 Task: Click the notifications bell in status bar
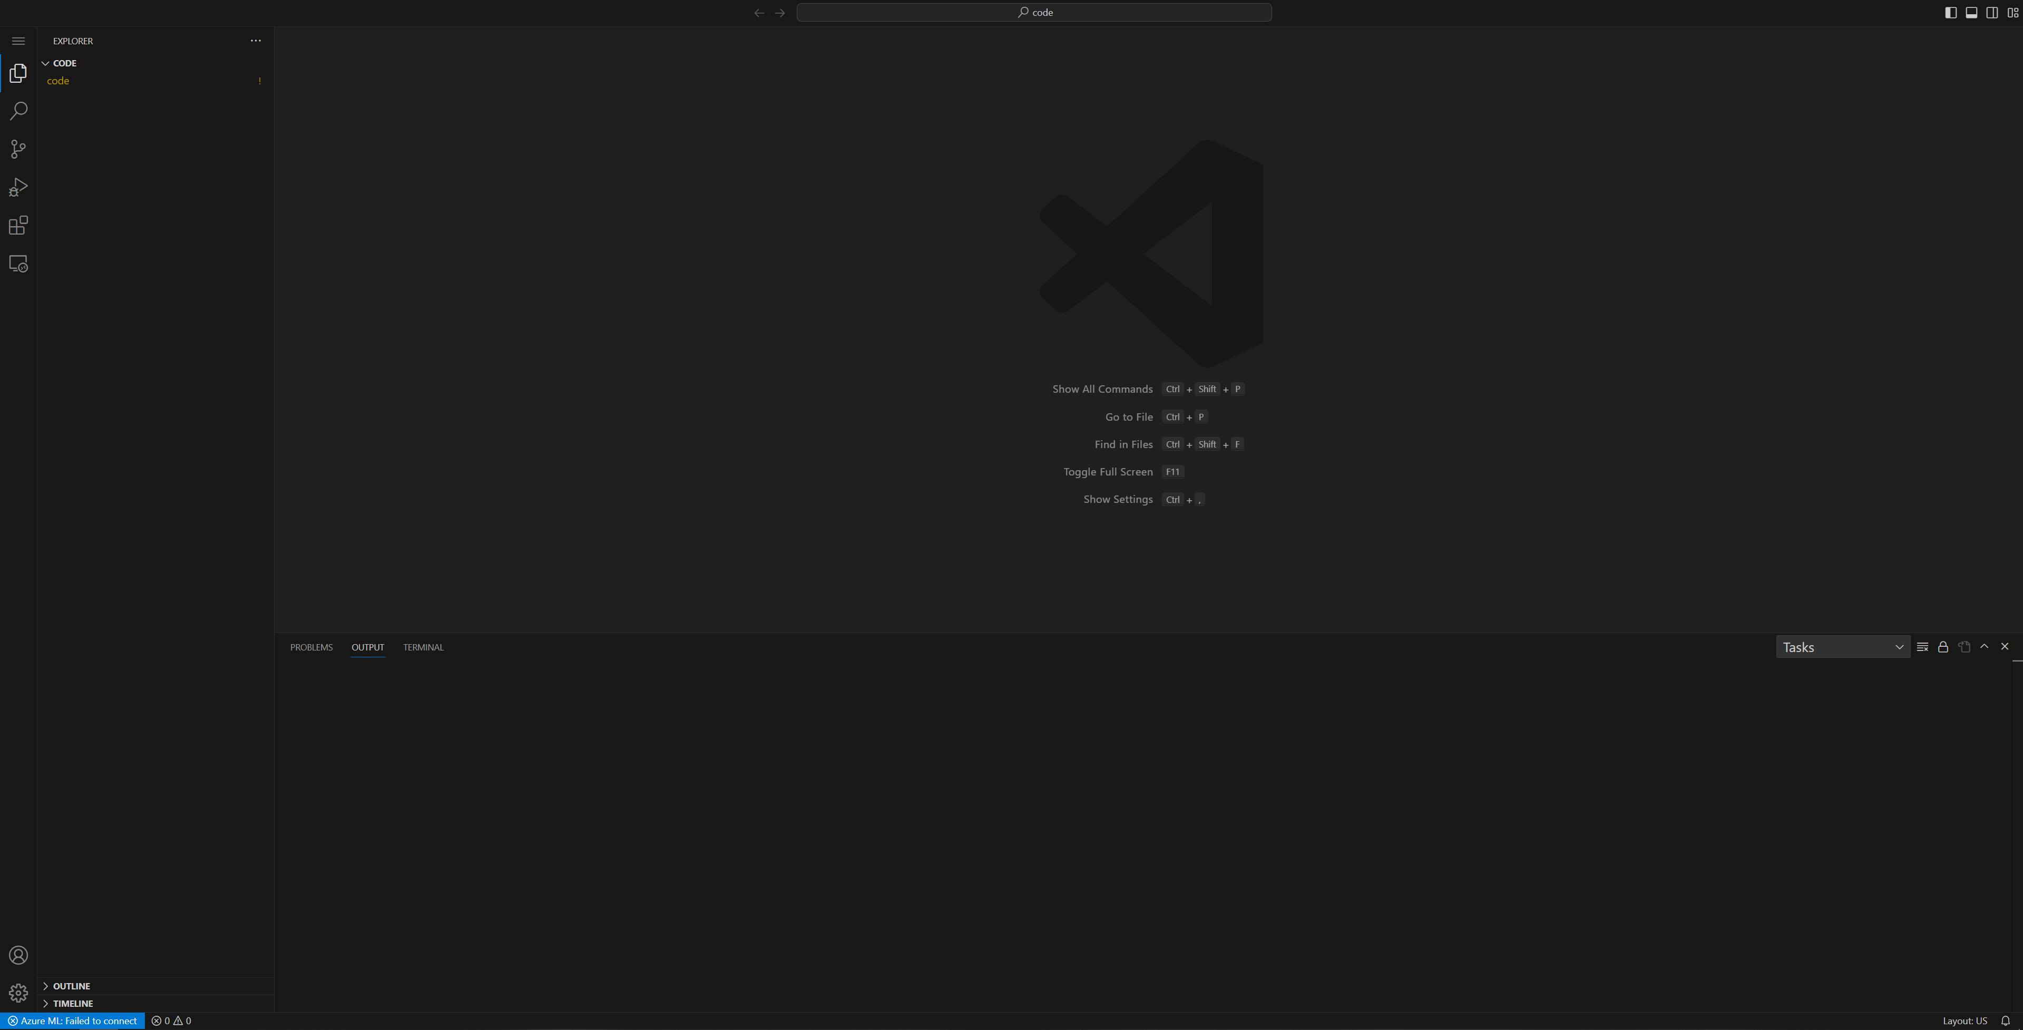click(x=2005, y=1021)
